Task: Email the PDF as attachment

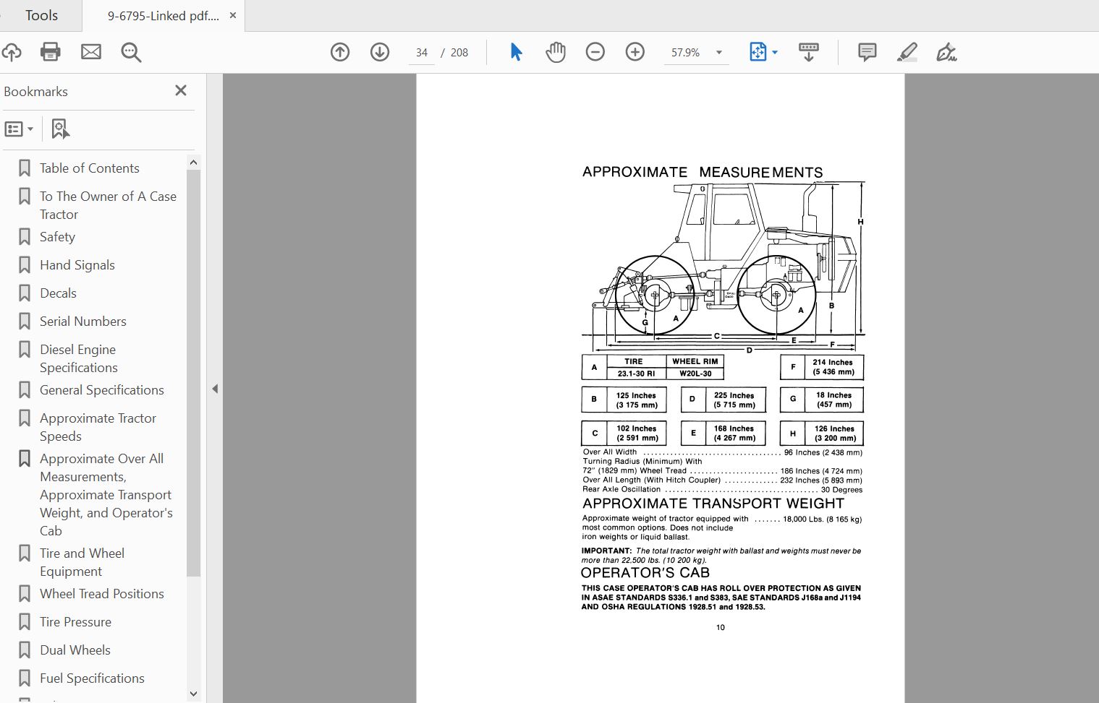Action: [x=91, y=51]
